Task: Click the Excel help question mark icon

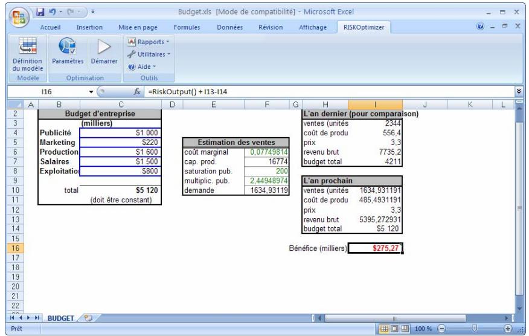Action: [481, 27]
